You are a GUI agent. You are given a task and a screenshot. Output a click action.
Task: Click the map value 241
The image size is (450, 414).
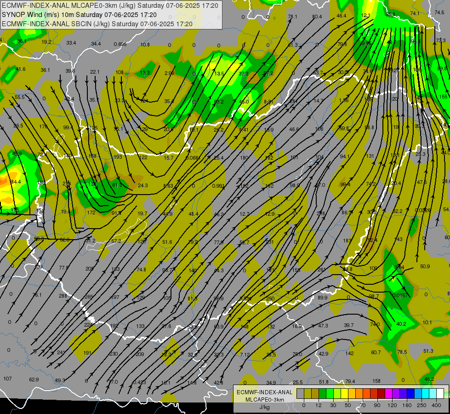coord(61,352)
